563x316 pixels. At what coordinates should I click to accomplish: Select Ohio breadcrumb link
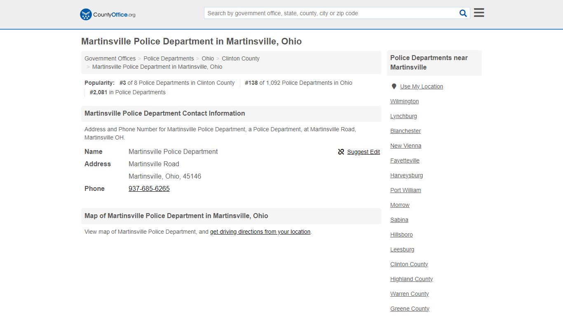208,58
